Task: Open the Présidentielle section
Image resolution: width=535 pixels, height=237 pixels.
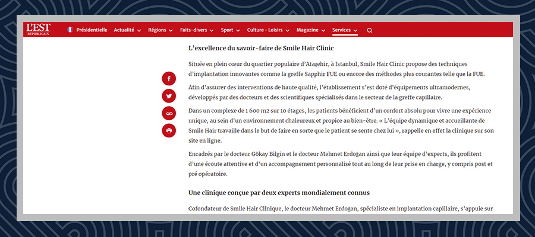Action: pos(92,30)
